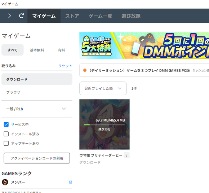The height and width of the screenshot is (193, 209).
Task: Switch to the マイゲーム tab
Action: tap(44, 16)
